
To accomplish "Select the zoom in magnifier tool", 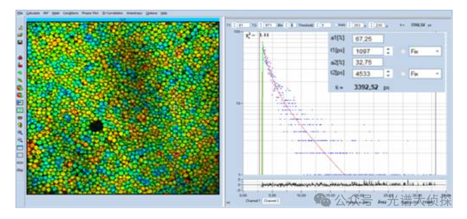I will pyautogui.click(x=20, y=132).
